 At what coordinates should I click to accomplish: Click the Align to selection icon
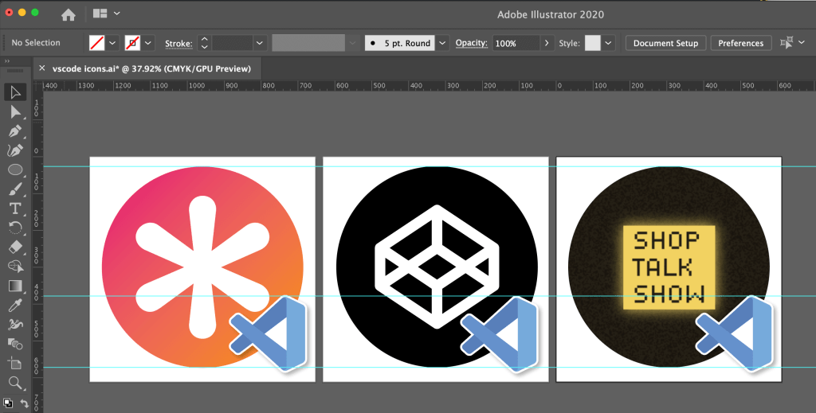tap(787, 43)
